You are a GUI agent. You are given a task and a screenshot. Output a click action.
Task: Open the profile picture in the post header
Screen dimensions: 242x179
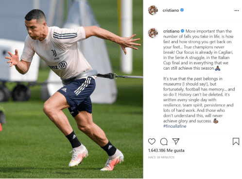(153, 10)
